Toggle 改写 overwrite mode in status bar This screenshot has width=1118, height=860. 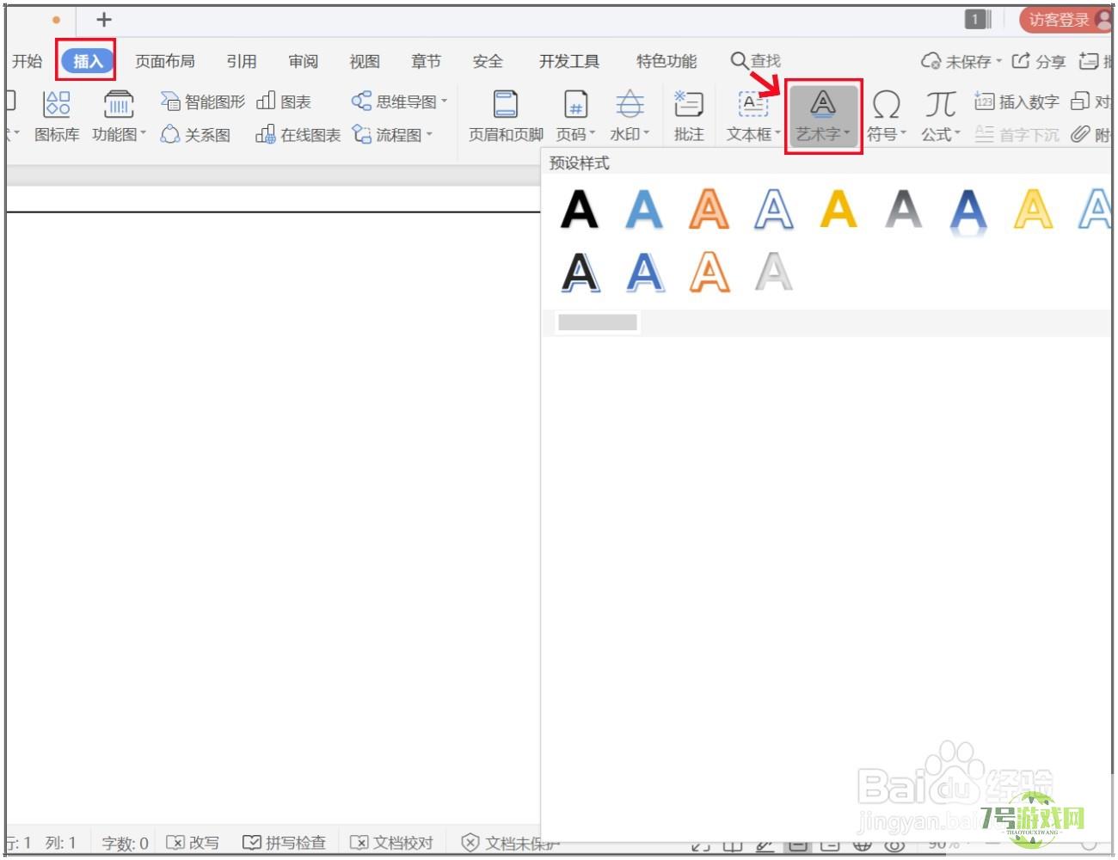193,843
